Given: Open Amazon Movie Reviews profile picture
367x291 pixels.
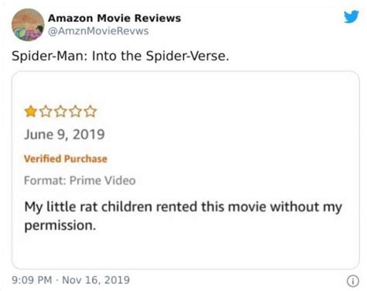Looking at the screenshot, I should [28, 25].
